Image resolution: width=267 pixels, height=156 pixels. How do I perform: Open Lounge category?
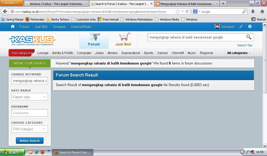[43, 53]
